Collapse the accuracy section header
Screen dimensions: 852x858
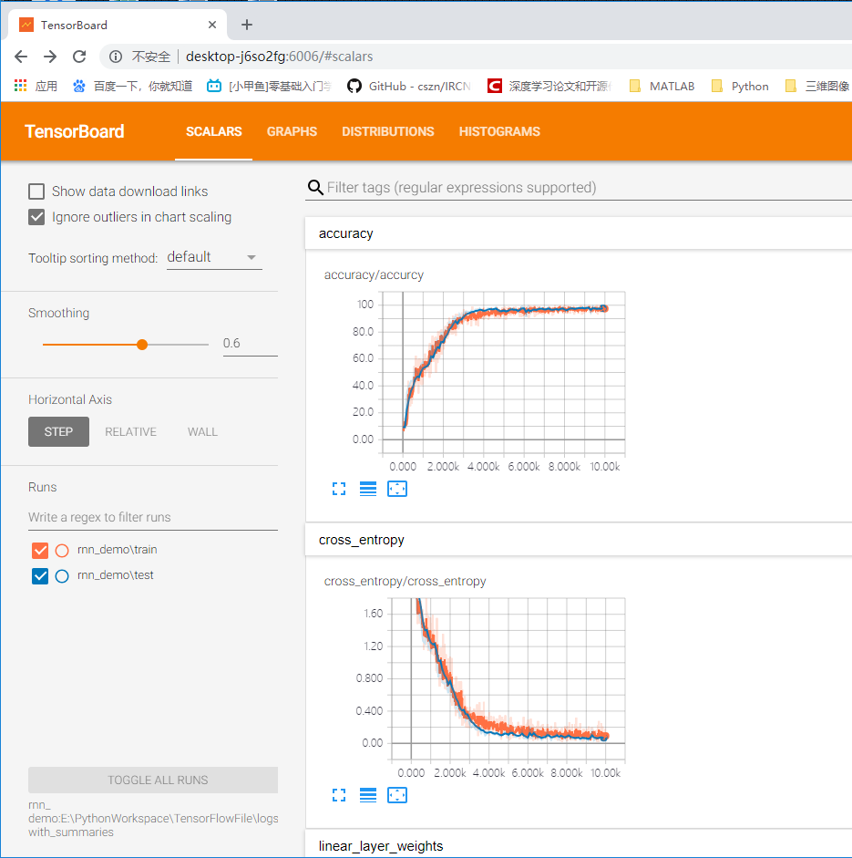[x=578, y=233]
